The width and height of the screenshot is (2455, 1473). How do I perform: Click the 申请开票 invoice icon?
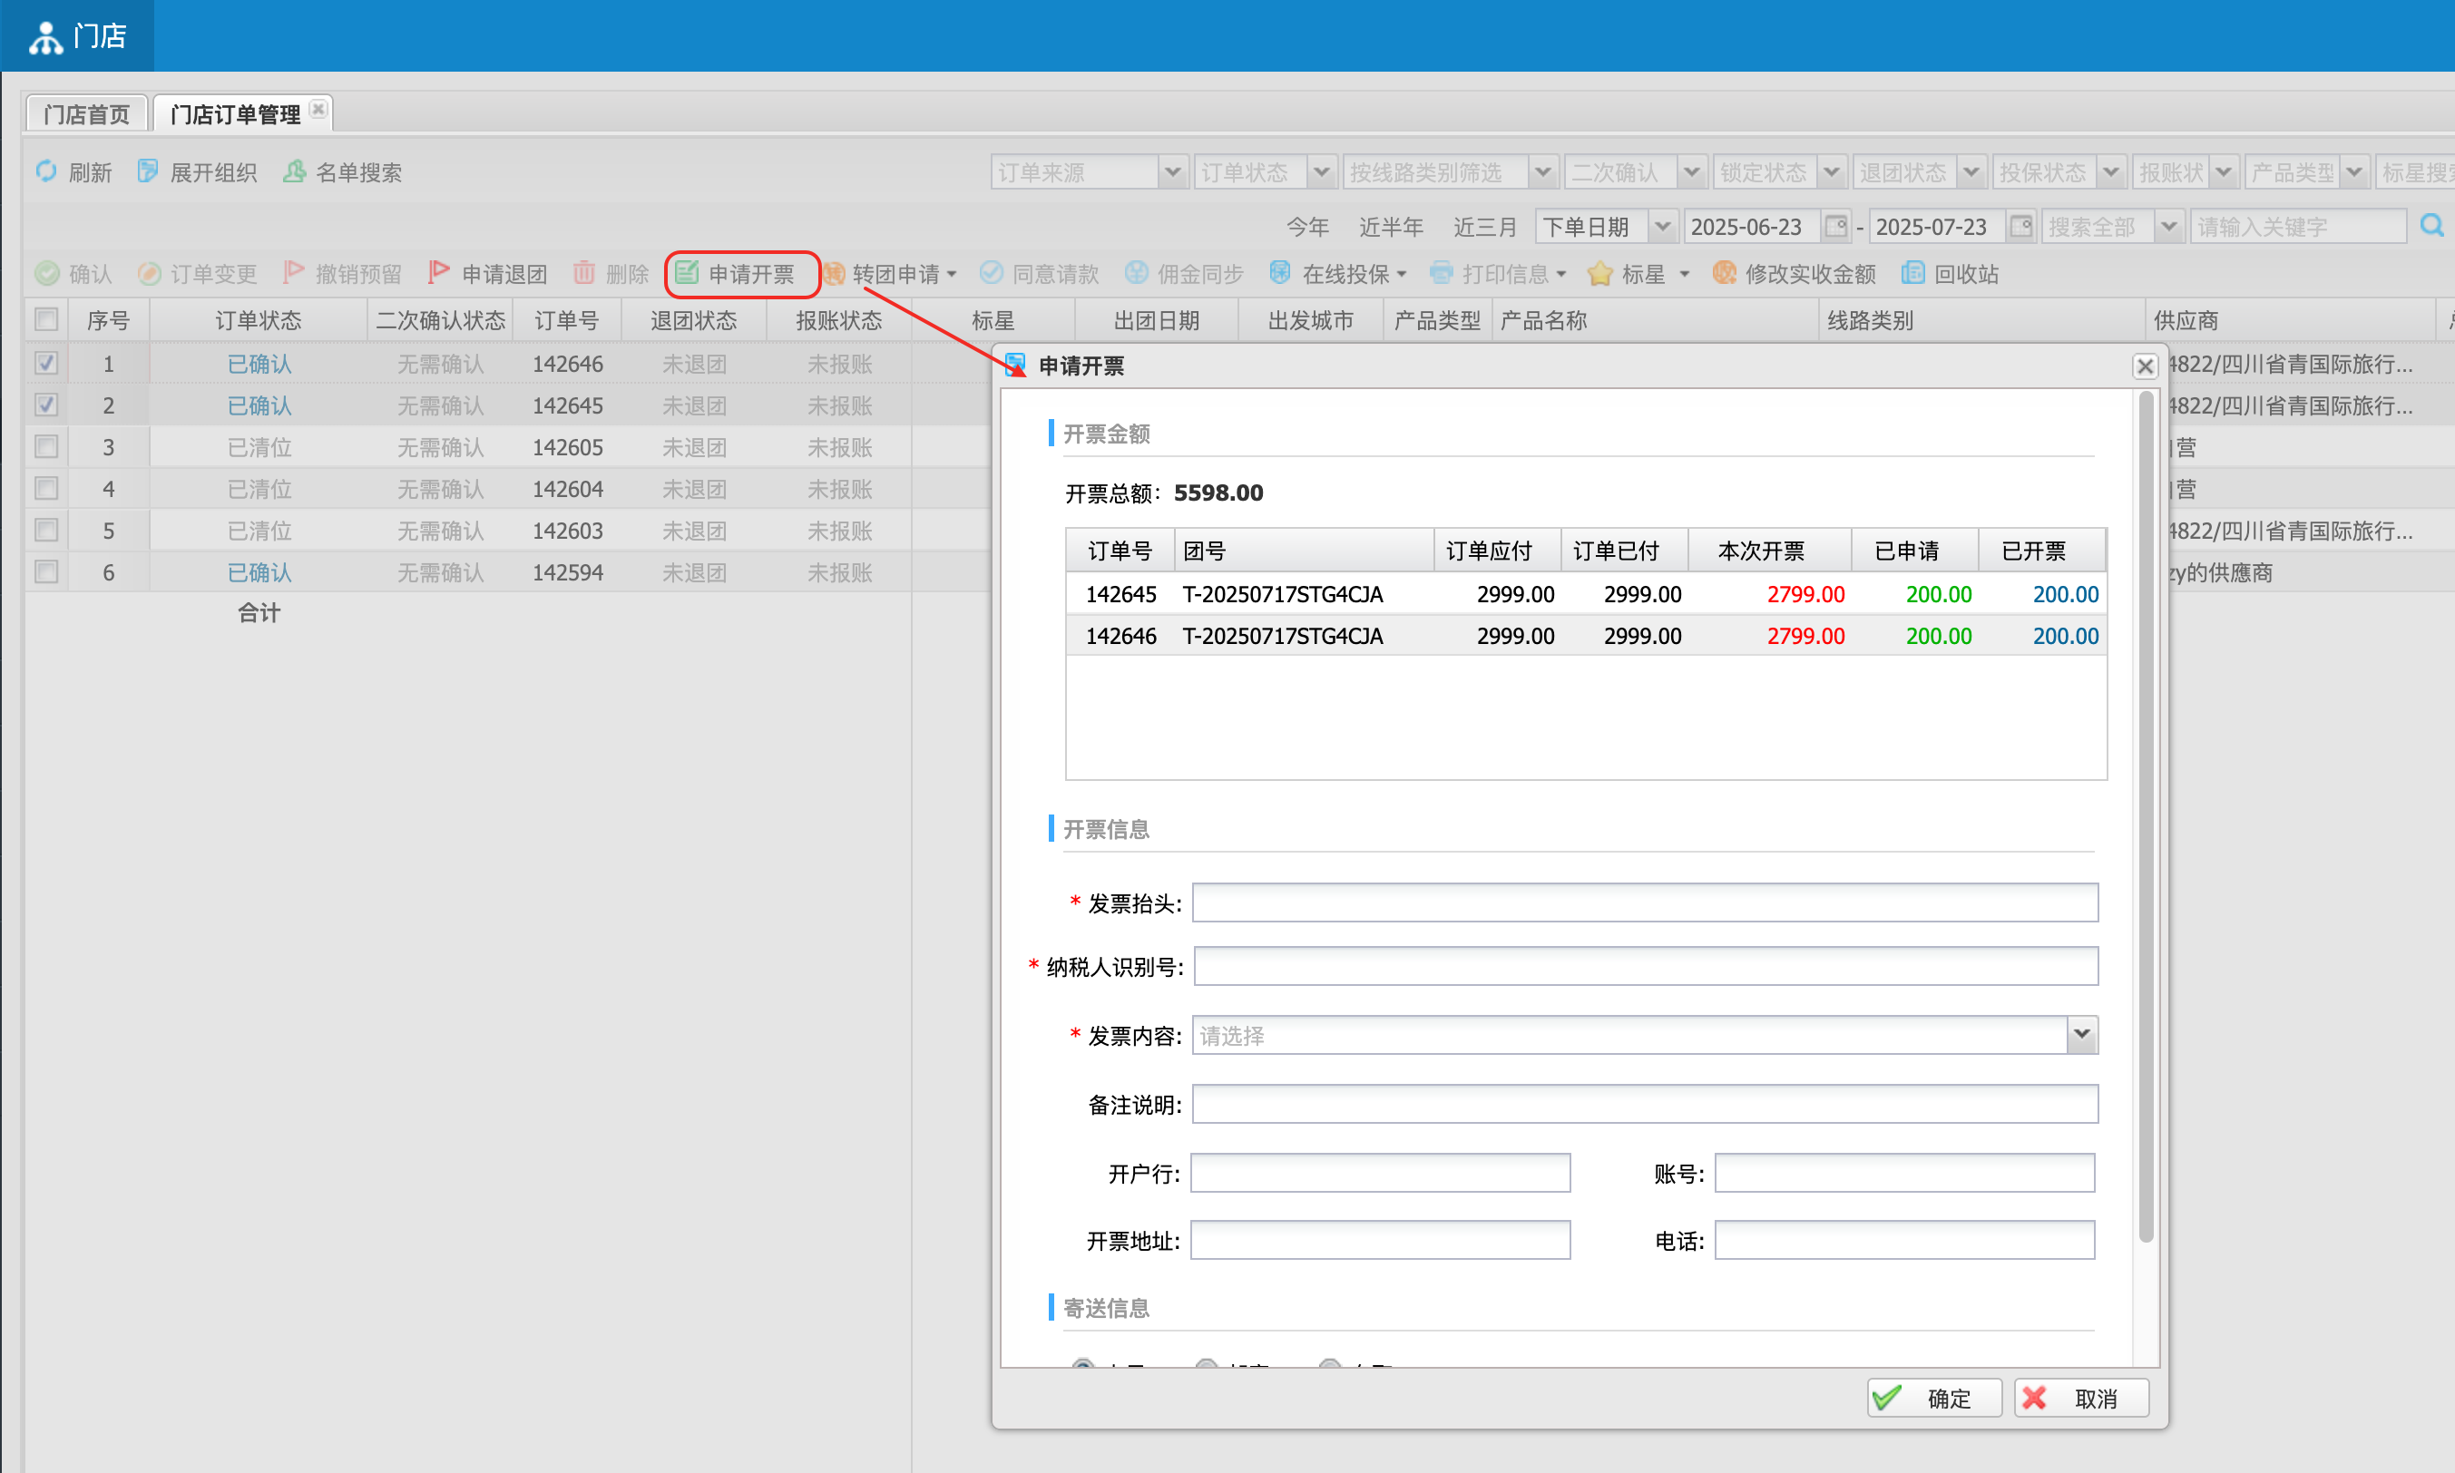(x=687, y=273)
